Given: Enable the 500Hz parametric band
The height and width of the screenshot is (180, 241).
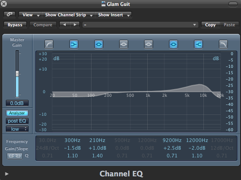Looking at the screenshot, I should tap(124, 44).
